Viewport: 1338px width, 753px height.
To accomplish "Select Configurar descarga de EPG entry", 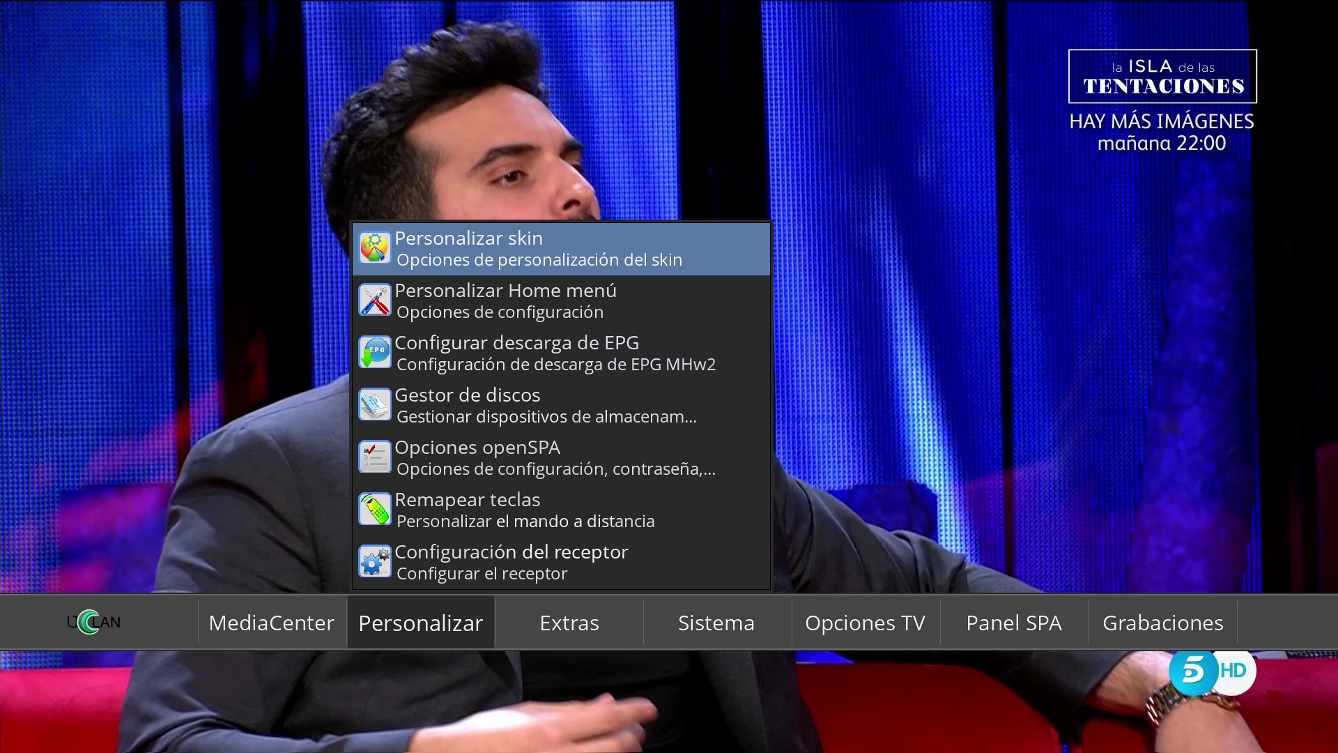I will 561,353.
